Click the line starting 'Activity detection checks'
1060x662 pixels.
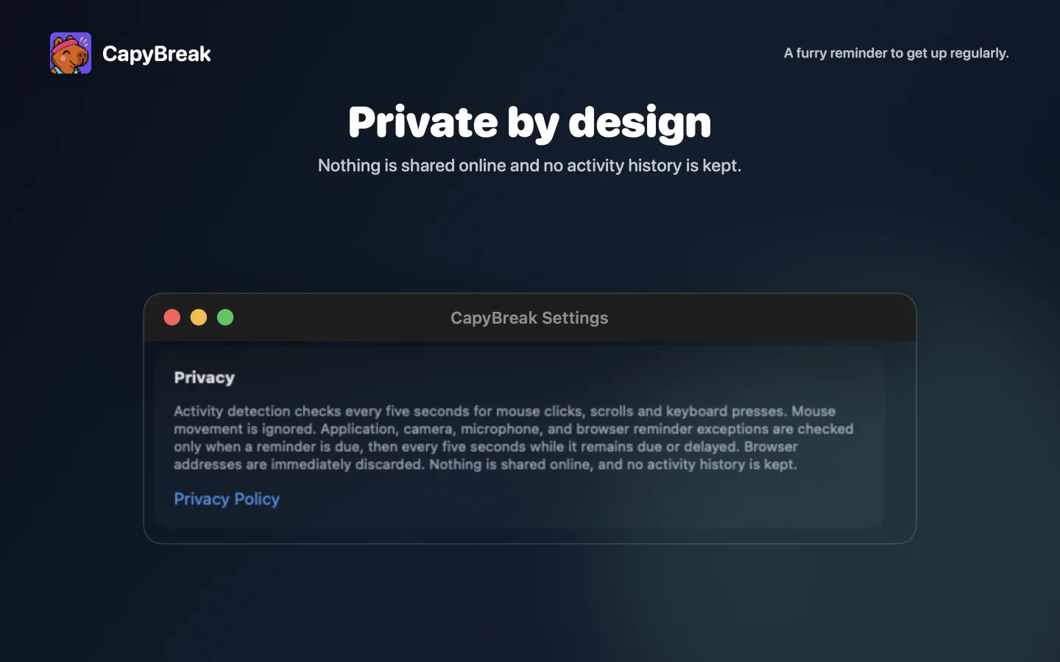504,411
